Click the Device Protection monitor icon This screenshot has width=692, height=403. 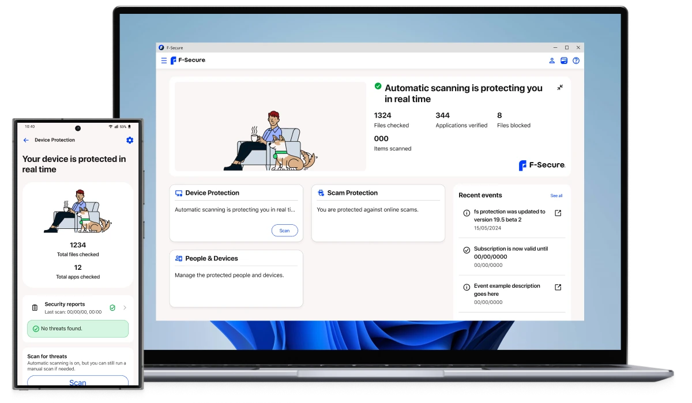tap(179, 193)
